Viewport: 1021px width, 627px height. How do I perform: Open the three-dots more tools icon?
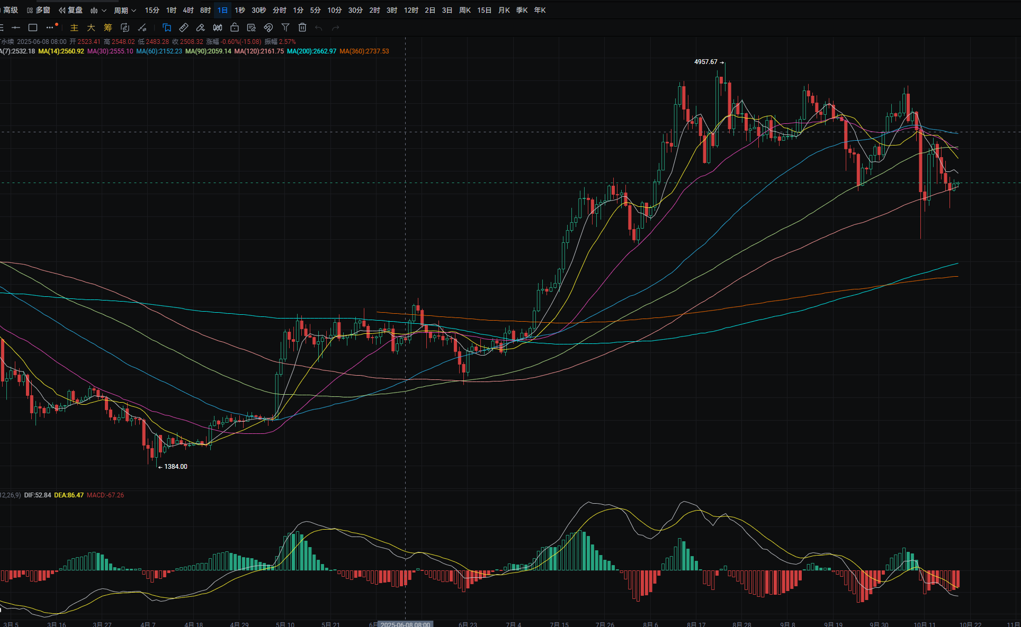click(50, 28)
